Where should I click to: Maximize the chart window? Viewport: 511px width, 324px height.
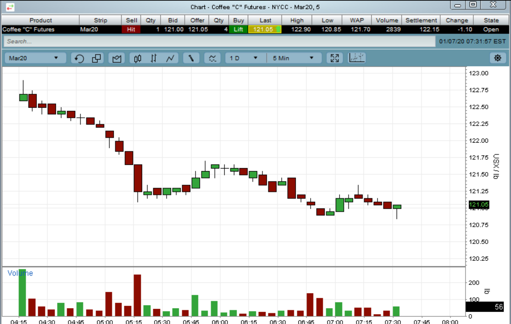pos(473,5)
